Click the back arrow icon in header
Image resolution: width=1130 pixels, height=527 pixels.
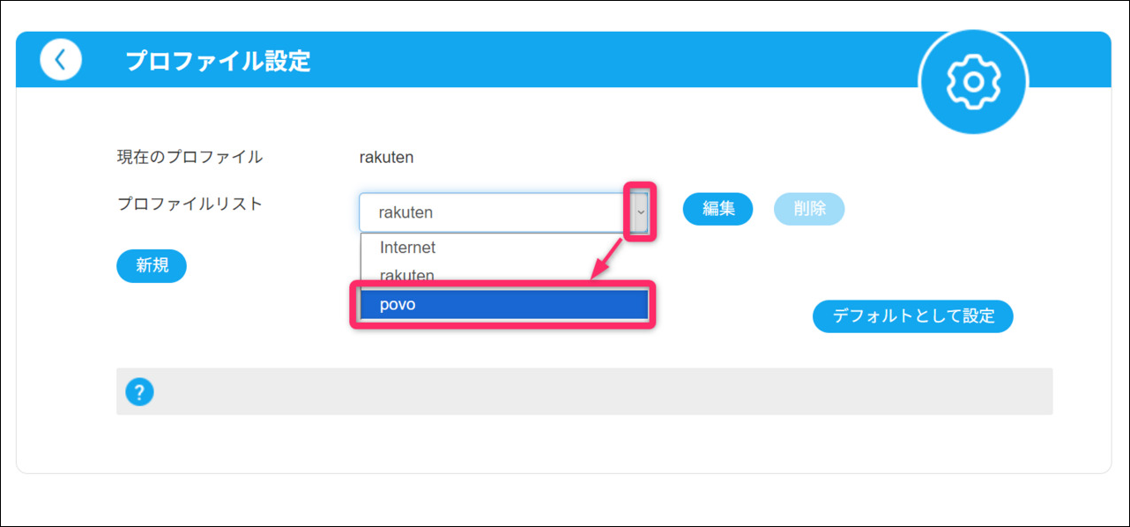(x=61, y=60)
